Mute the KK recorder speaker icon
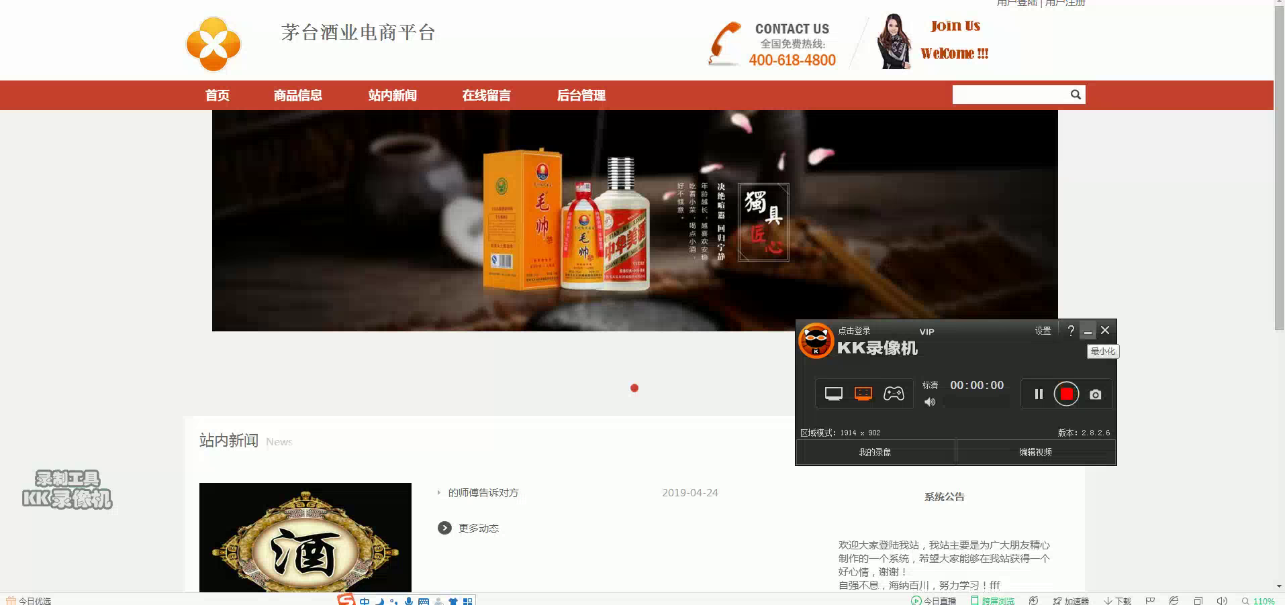1285x605 pixels. coord(930,402)
